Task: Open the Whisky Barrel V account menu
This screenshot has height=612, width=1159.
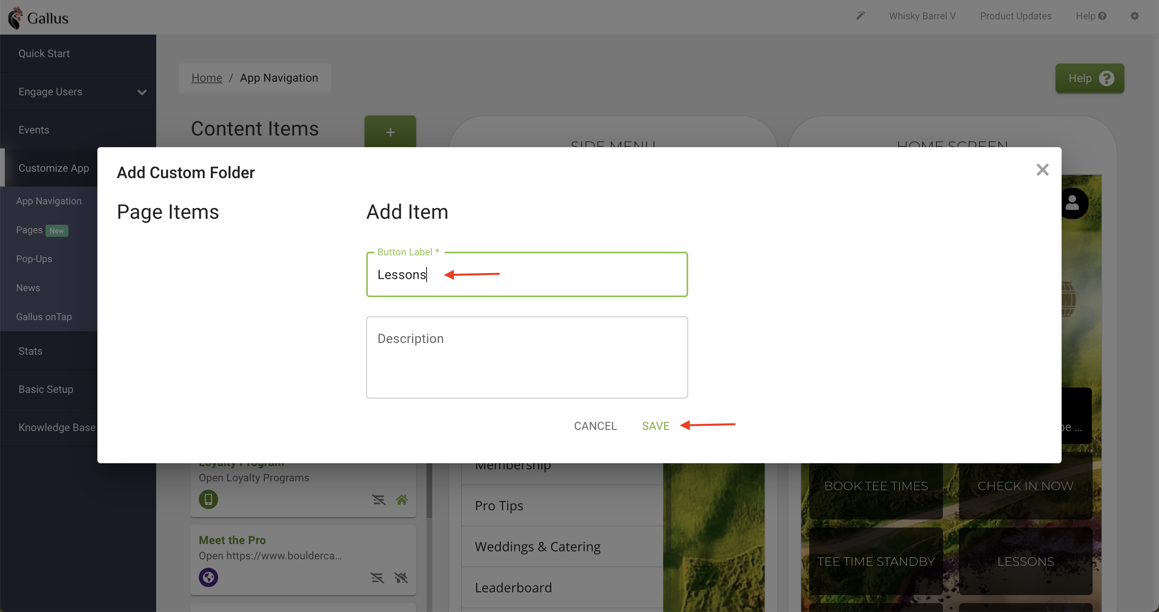Action: click(922, 16)
